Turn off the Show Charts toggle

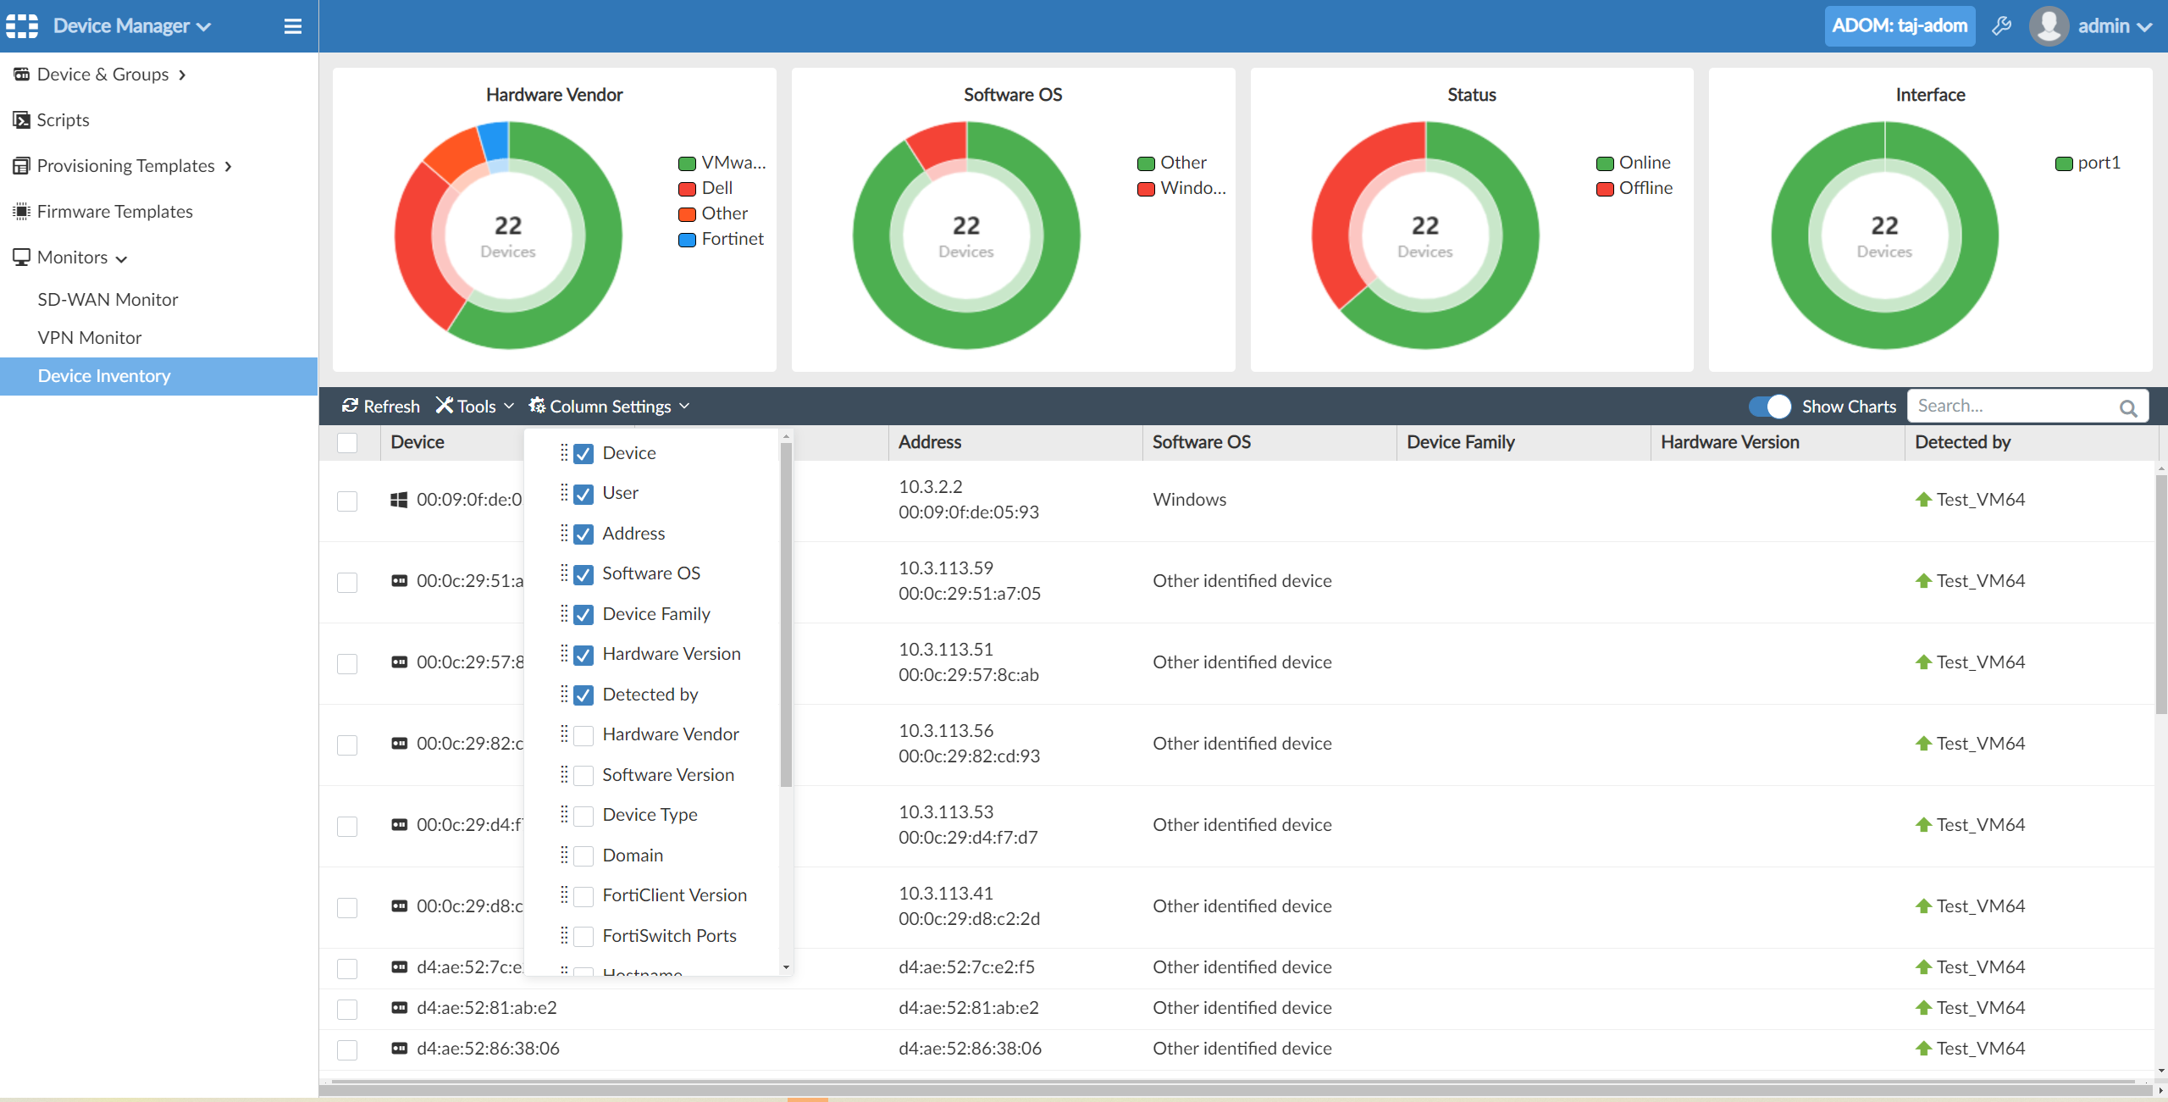click(x=1769, y=407)
